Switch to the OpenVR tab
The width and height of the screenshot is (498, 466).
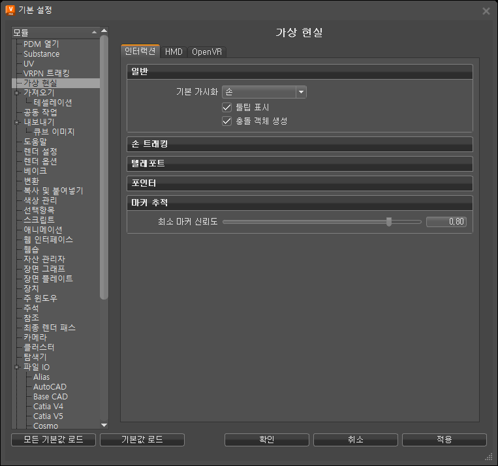pyautogui.click(x=207, y=52)
